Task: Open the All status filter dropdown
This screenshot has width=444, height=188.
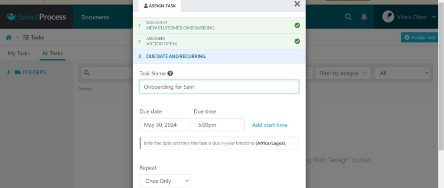Action: tap(402, 73)
